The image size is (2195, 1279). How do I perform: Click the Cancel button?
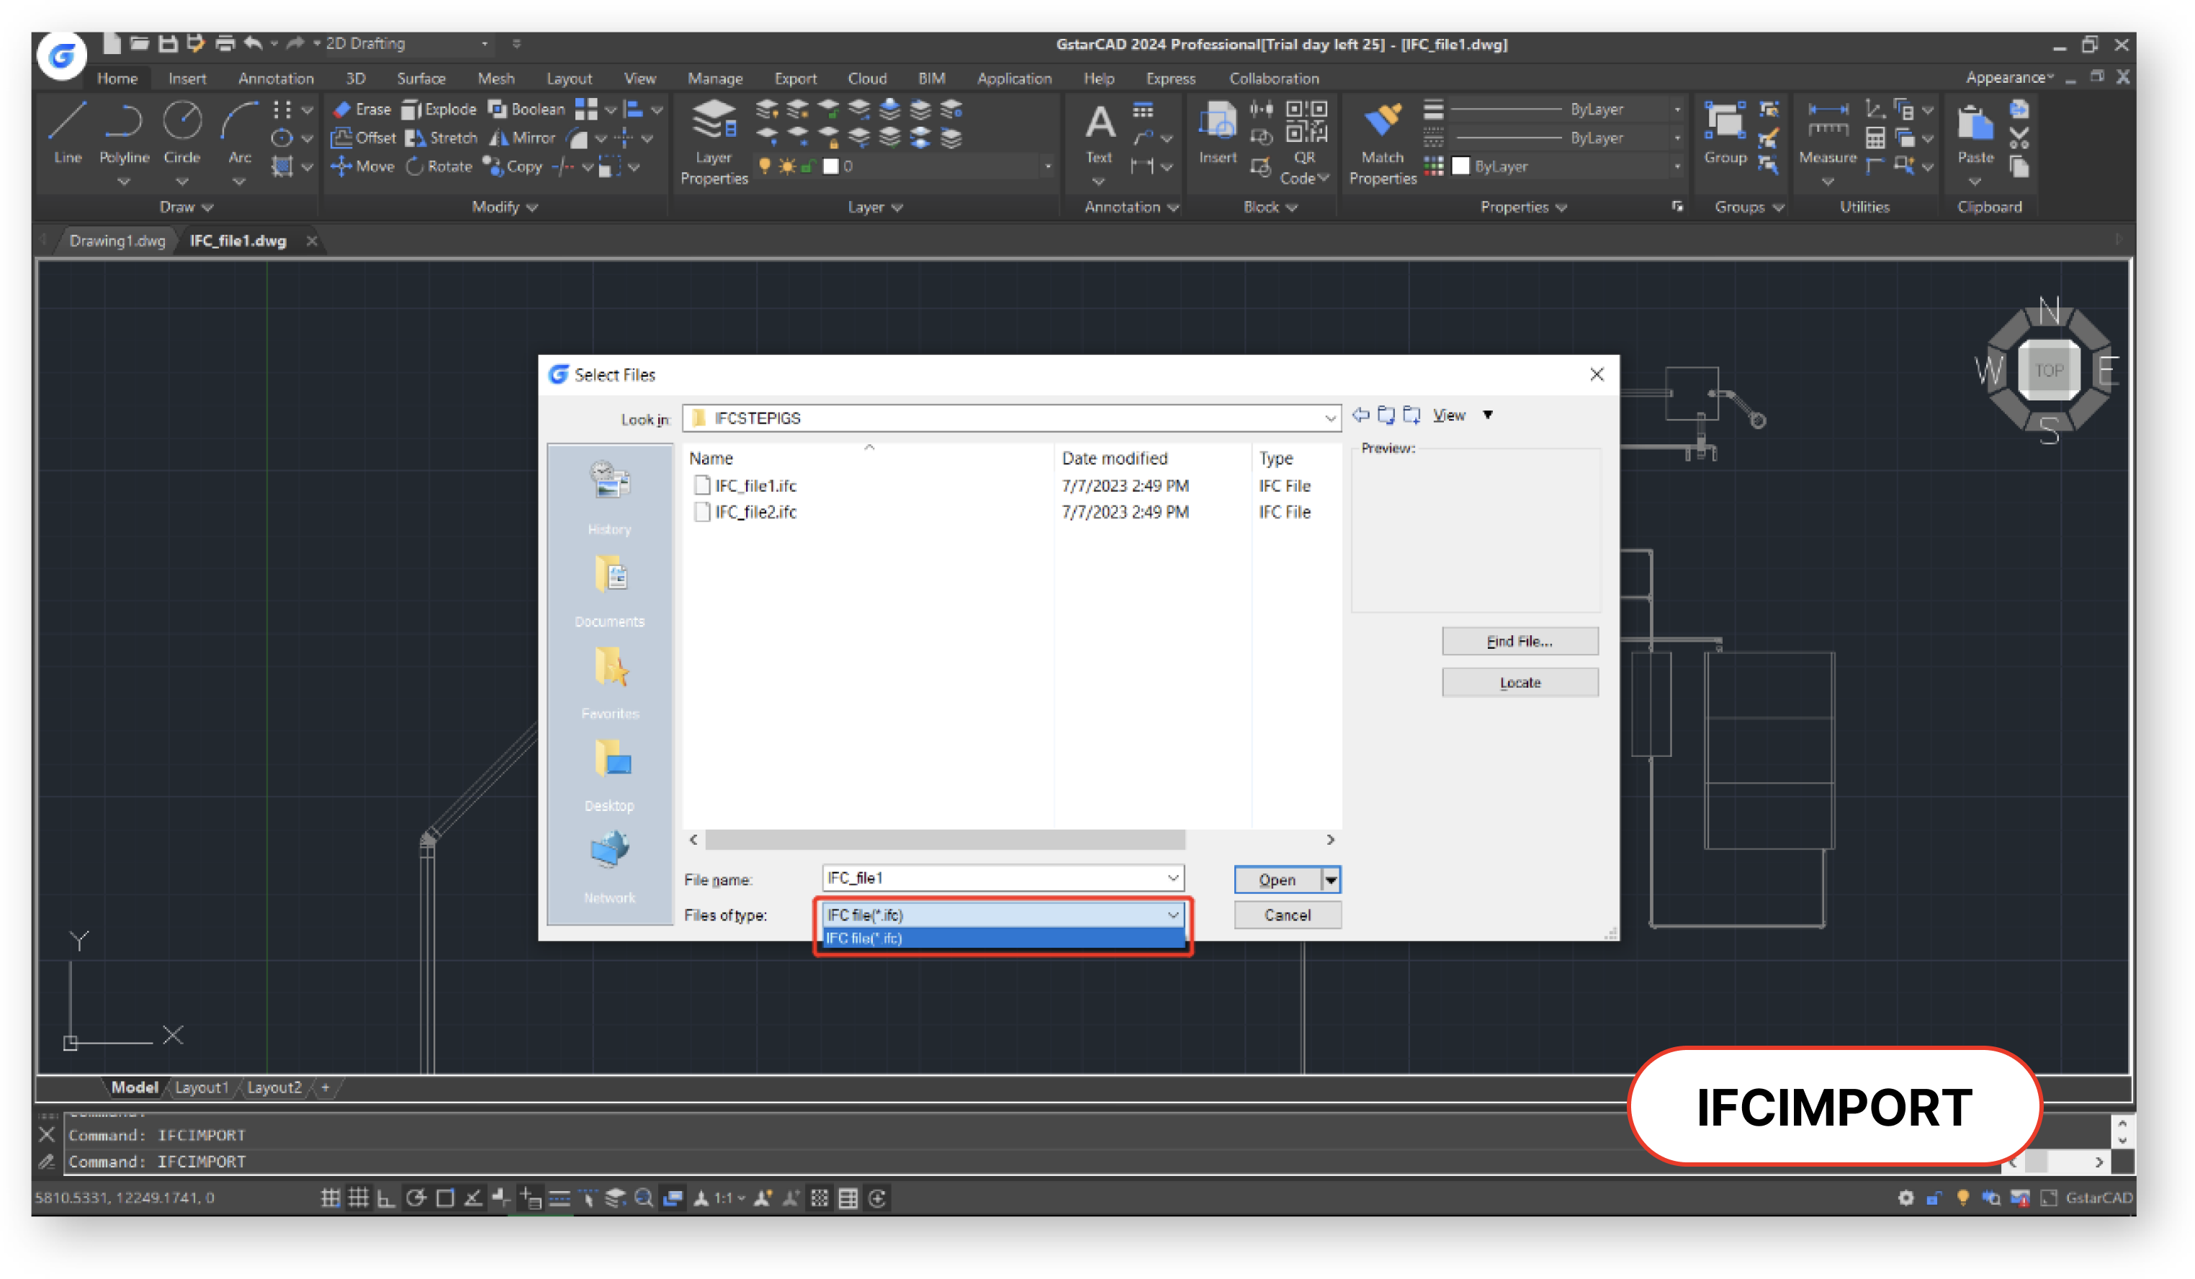1288,915
